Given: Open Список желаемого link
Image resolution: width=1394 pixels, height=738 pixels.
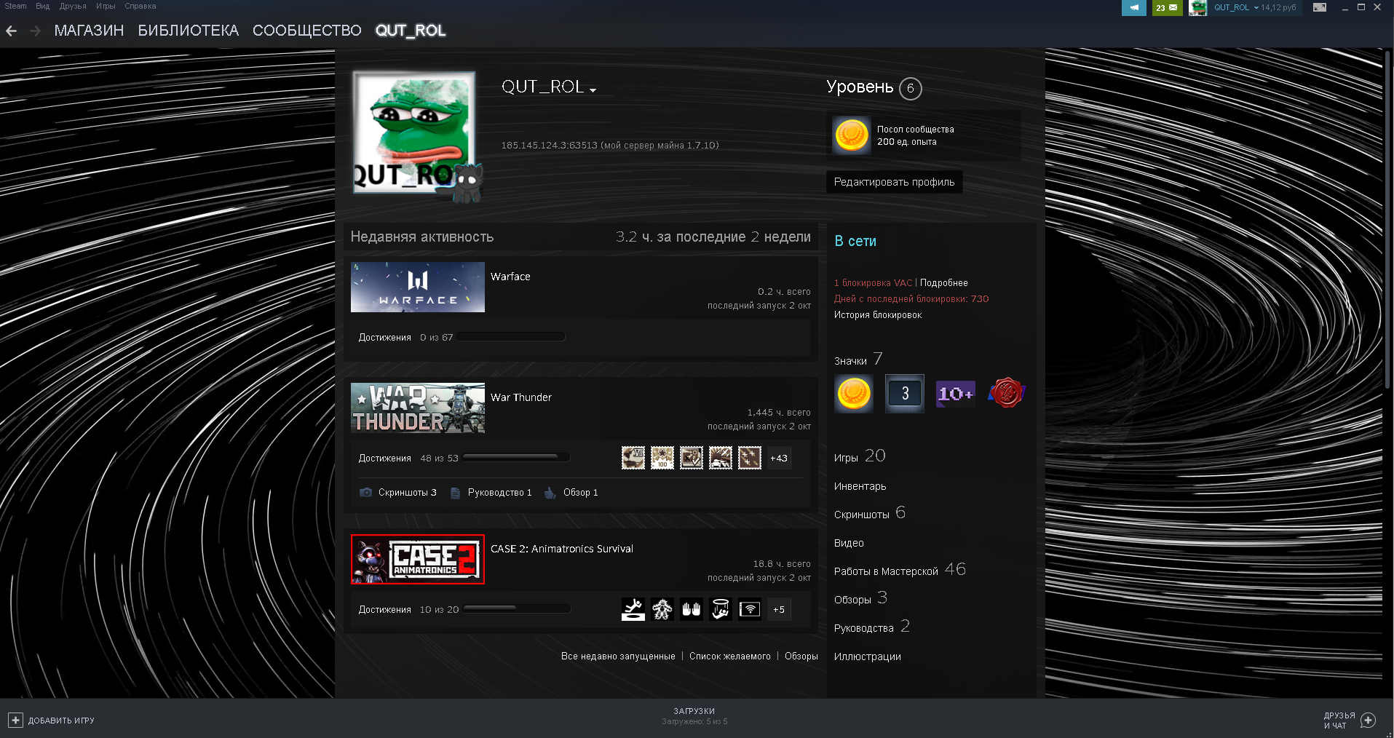Looking at the screenshot, I should (730, 656).
